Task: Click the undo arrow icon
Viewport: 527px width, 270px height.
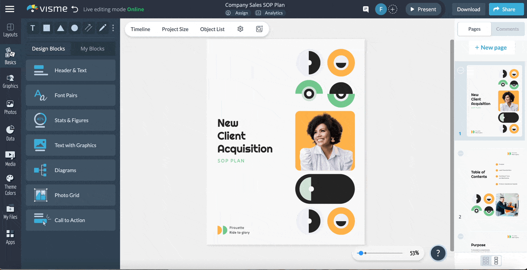Action: [x=75, y=9]
